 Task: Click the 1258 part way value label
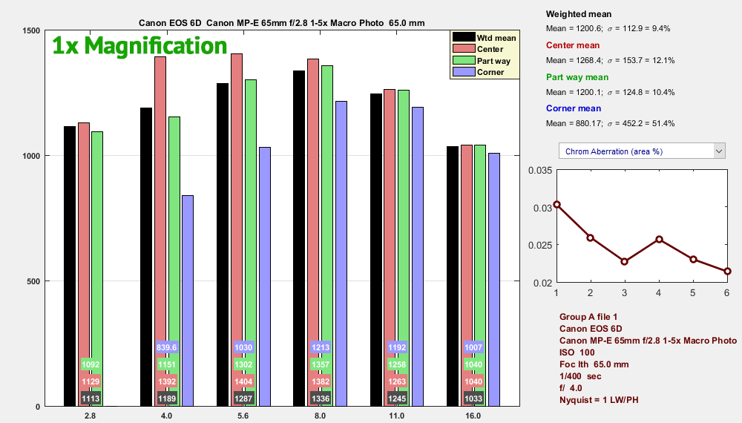397,364
